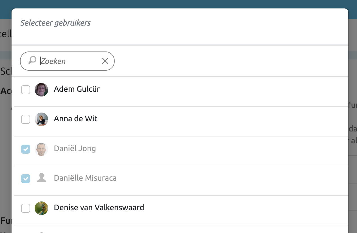Select the name Adem Gulcür
The height and width of the screenshot is (233, 357).
click(77, 89)
